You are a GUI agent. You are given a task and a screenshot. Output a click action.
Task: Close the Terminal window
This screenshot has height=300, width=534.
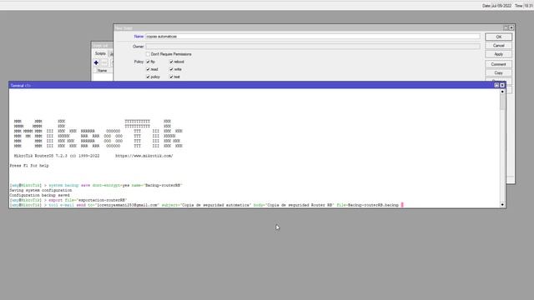point(502,85)
